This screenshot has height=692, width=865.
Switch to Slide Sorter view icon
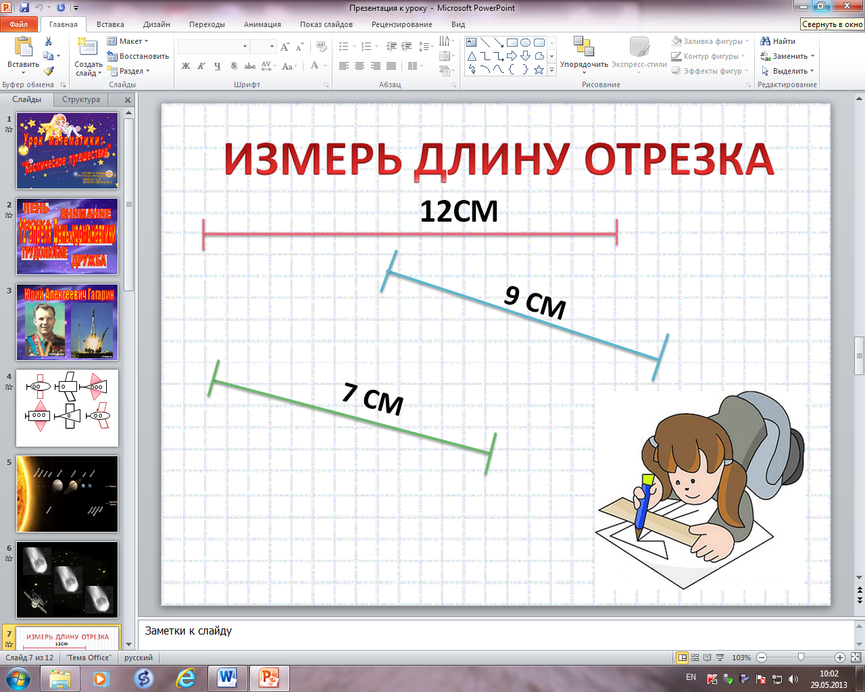pos(695,658)
